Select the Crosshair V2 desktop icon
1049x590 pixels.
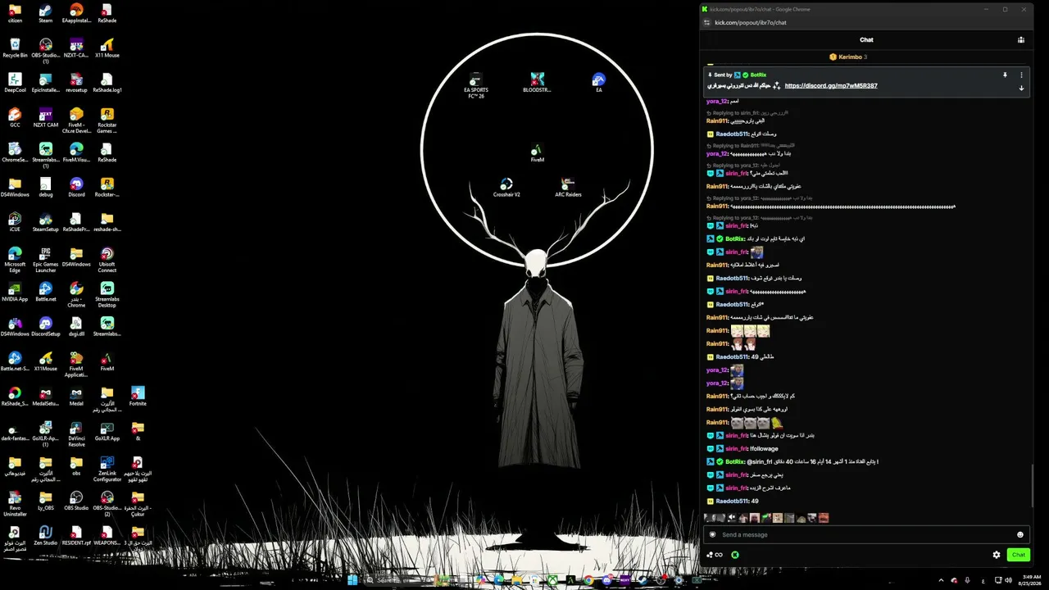506,188
